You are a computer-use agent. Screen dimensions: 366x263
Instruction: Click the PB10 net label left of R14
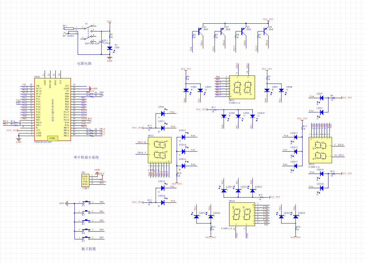click(6, 121)
